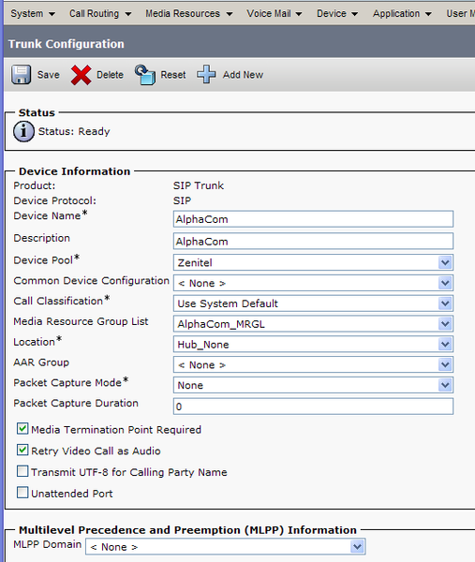Click the Reset text button
This screenshot has height=562, width=475.
tap(173, 75)
